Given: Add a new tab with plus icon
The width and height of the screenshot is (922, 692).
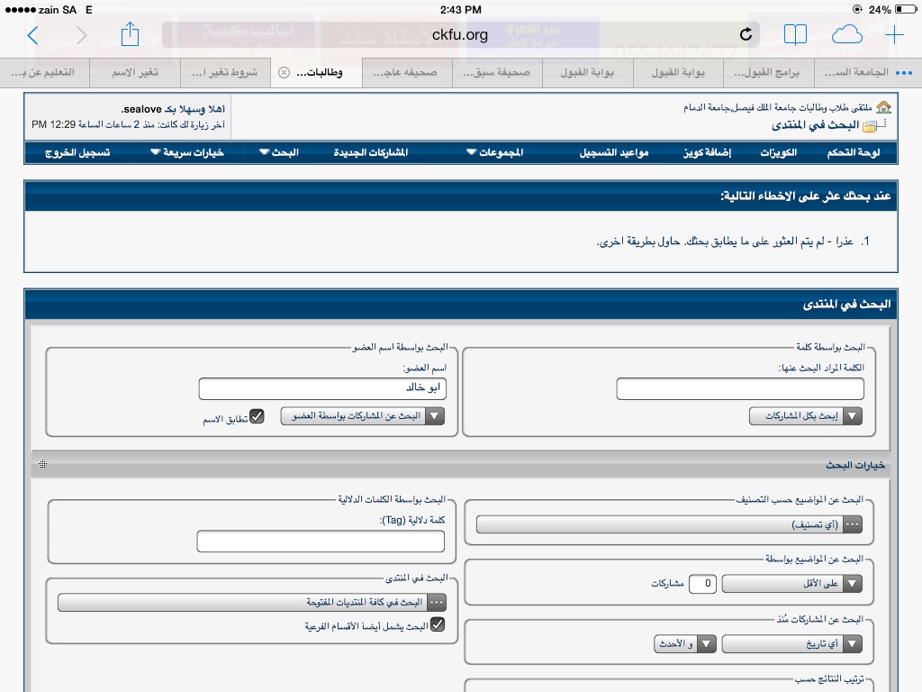Looking at the screenshot, I should coord(894,35).
